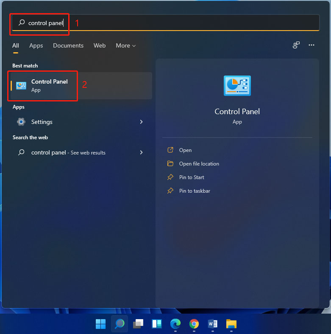Click the small Control Panel icon in the results
The image size is (331, 334).
[21, 86]
